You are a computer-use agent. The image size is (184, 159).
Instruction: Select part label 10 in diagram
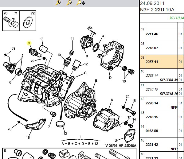[x=59, y=55]
